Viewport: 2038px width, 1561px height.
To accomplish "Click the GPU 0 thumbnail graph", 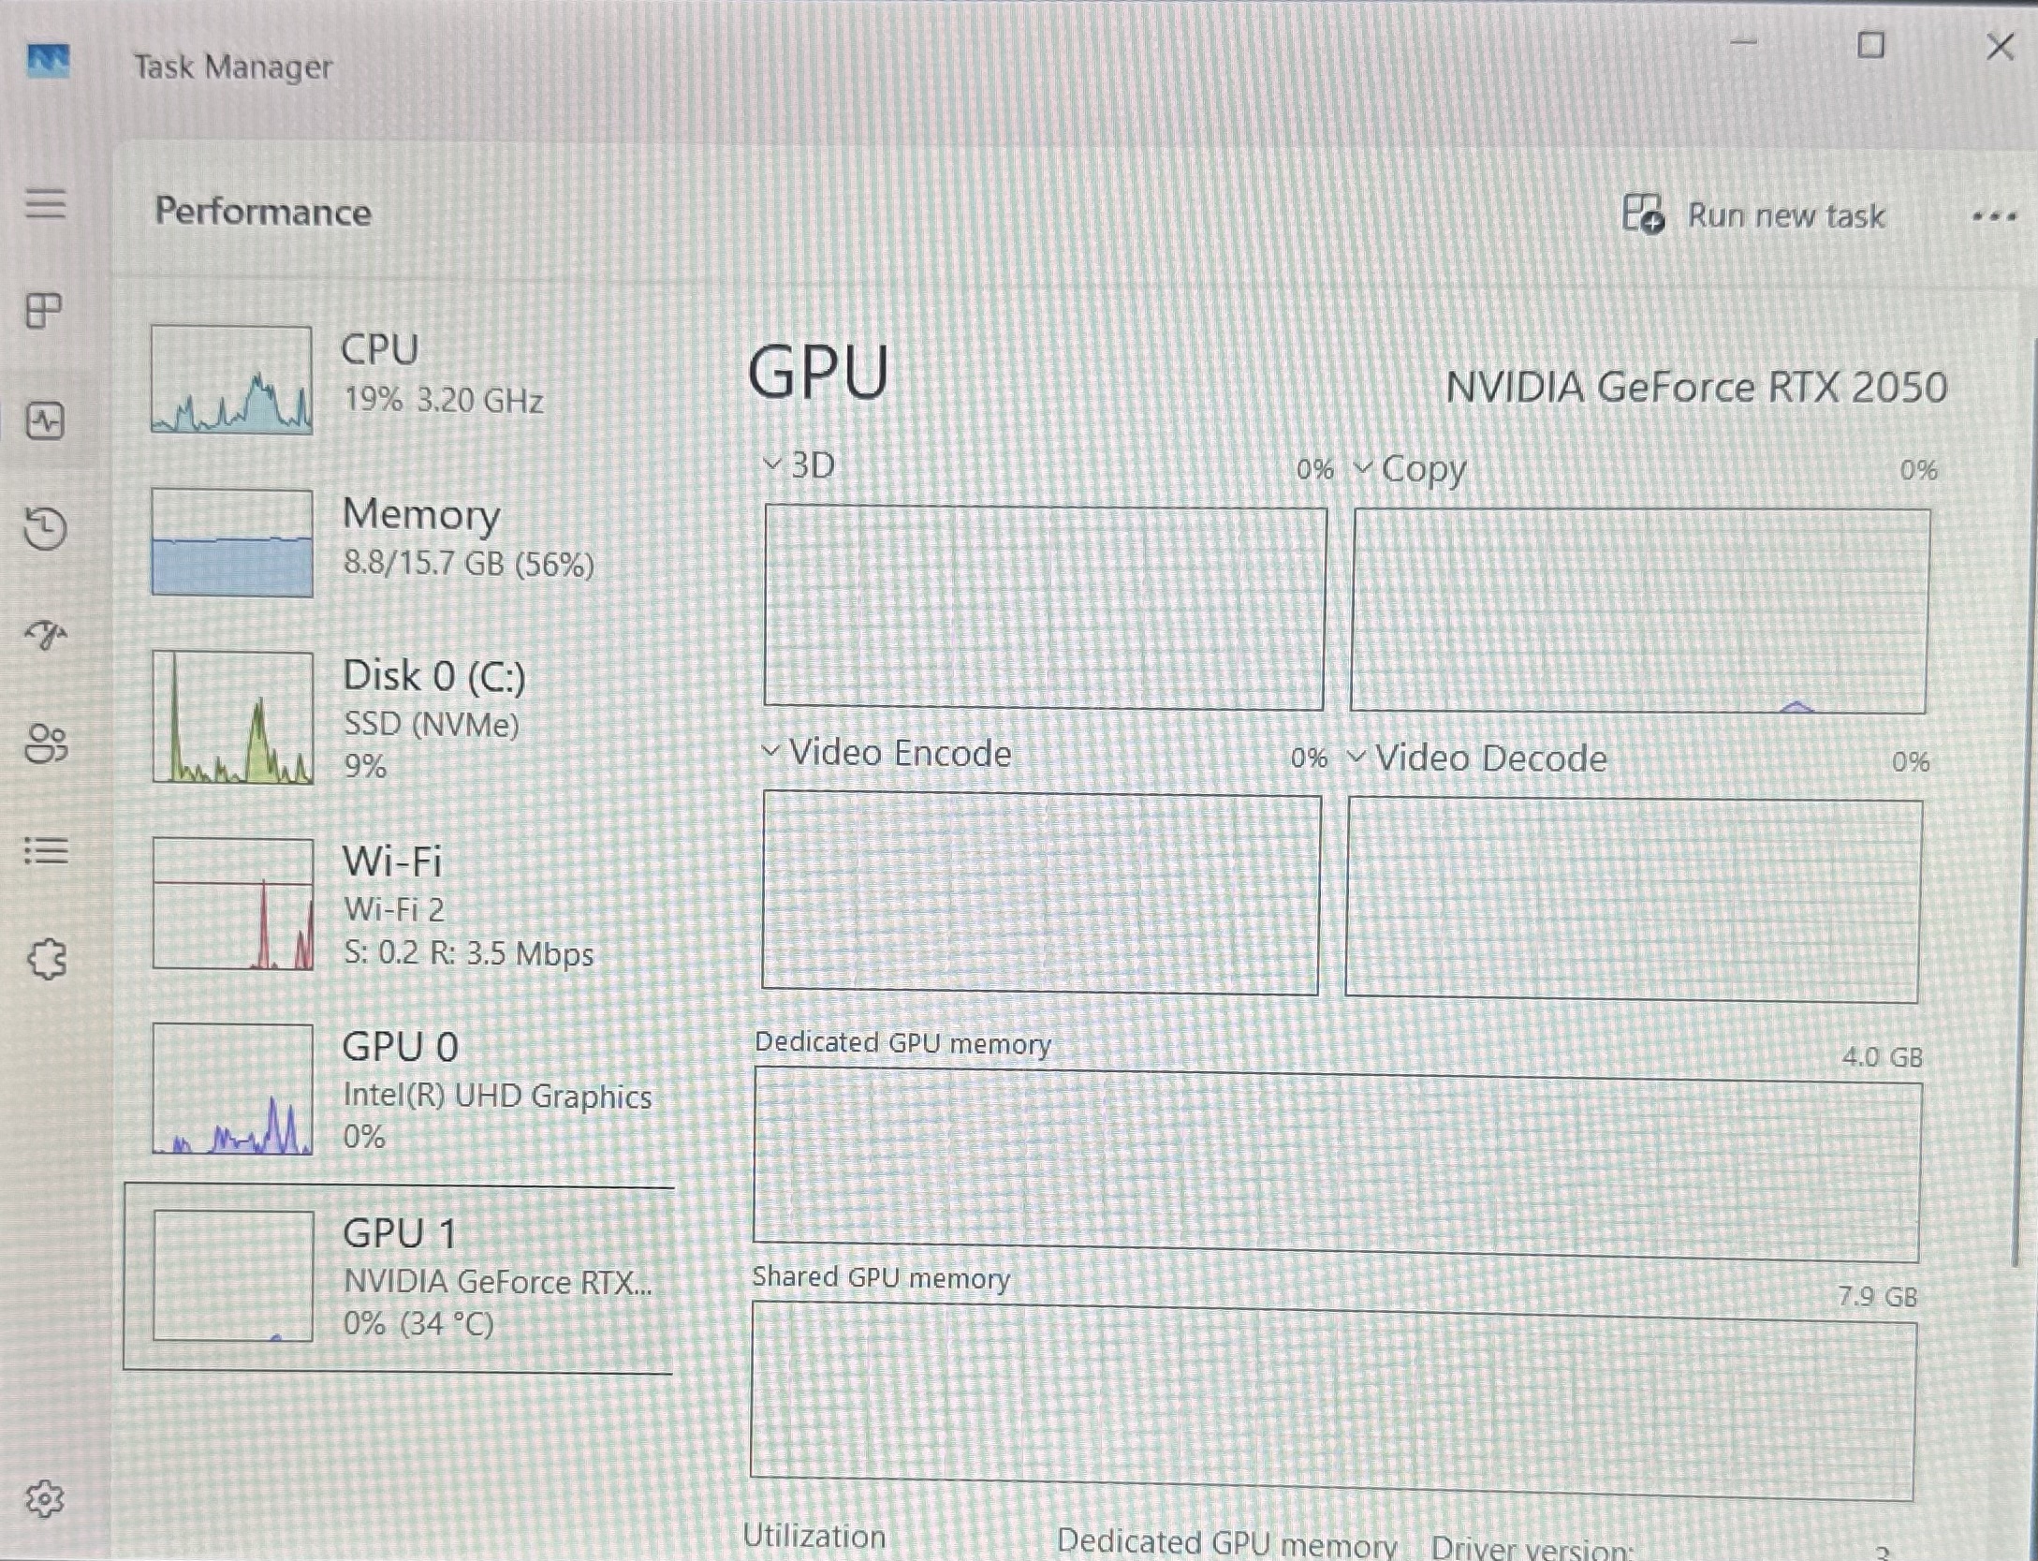I will (233, 1089).
